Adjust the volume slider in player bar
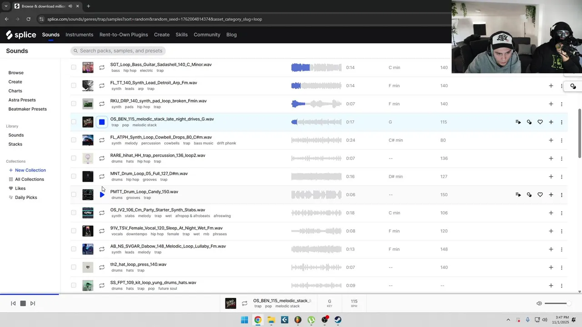The width and height of the screenshot is (582, 327). click(x=557, y=303)
